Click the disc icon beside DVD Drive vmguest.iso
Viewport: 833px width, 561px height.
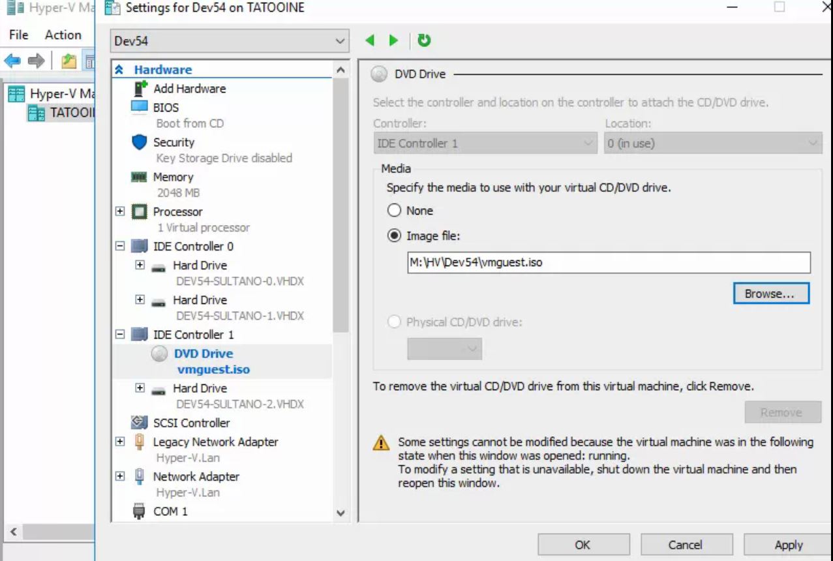tap(159, 354)
